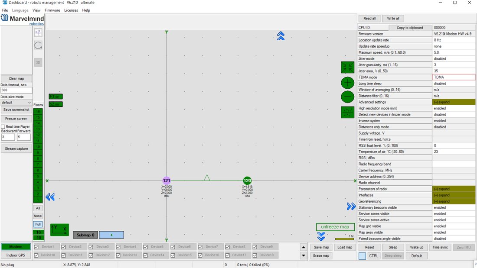
Task: Click Jitter mode value disabled
Action: click(454, 58)
